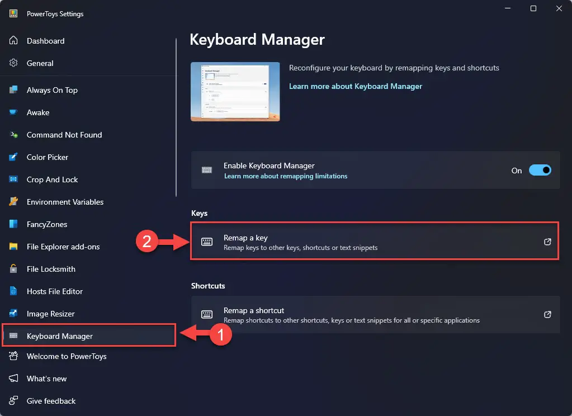Click the Keyboard Manager preview thumbnail
Screen dimensions: 572x416
coord(235,92)
